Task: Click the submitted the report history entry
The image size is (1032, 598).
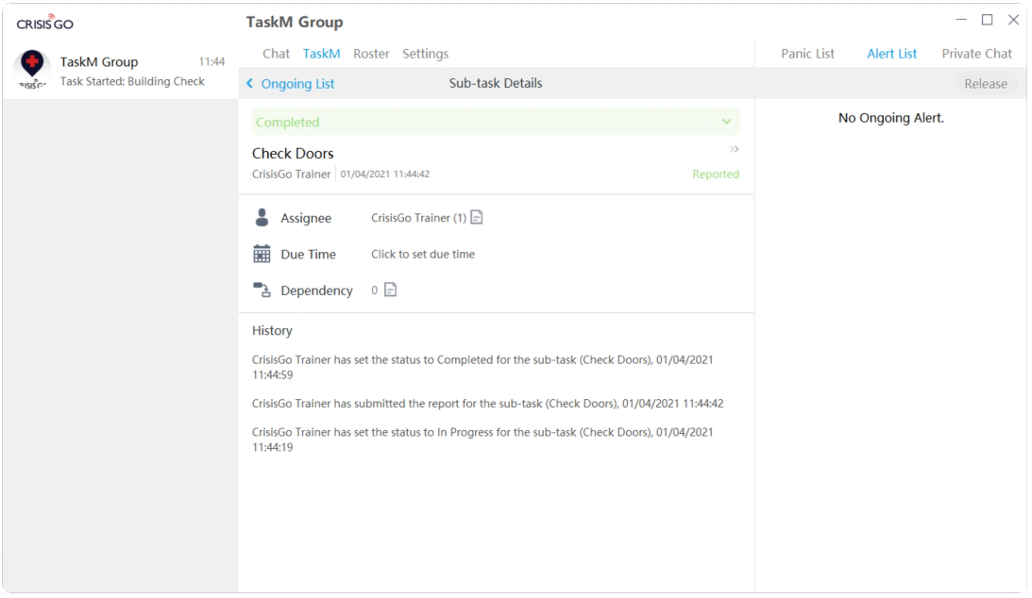Action: (488, 404)
